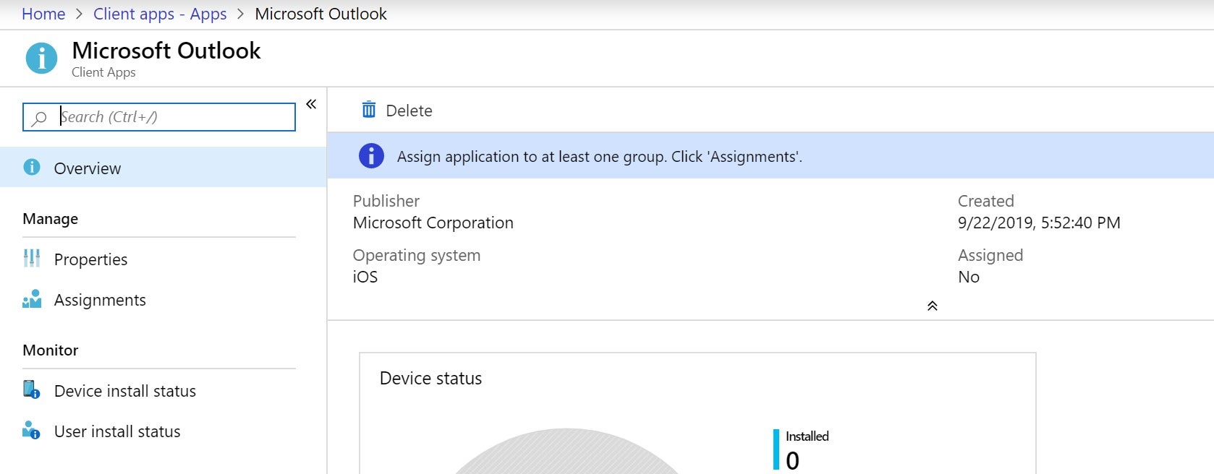
Task: Click the Operating system label
Action: tap(417, 255)
